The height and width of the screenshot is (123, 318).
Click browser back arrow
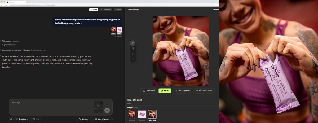[2, 5]
